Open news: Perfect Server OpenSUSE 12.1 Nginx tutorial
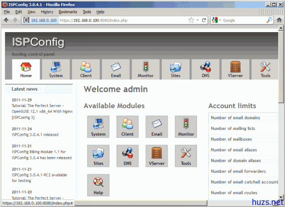The image size is (285, 207). point(42,112)
